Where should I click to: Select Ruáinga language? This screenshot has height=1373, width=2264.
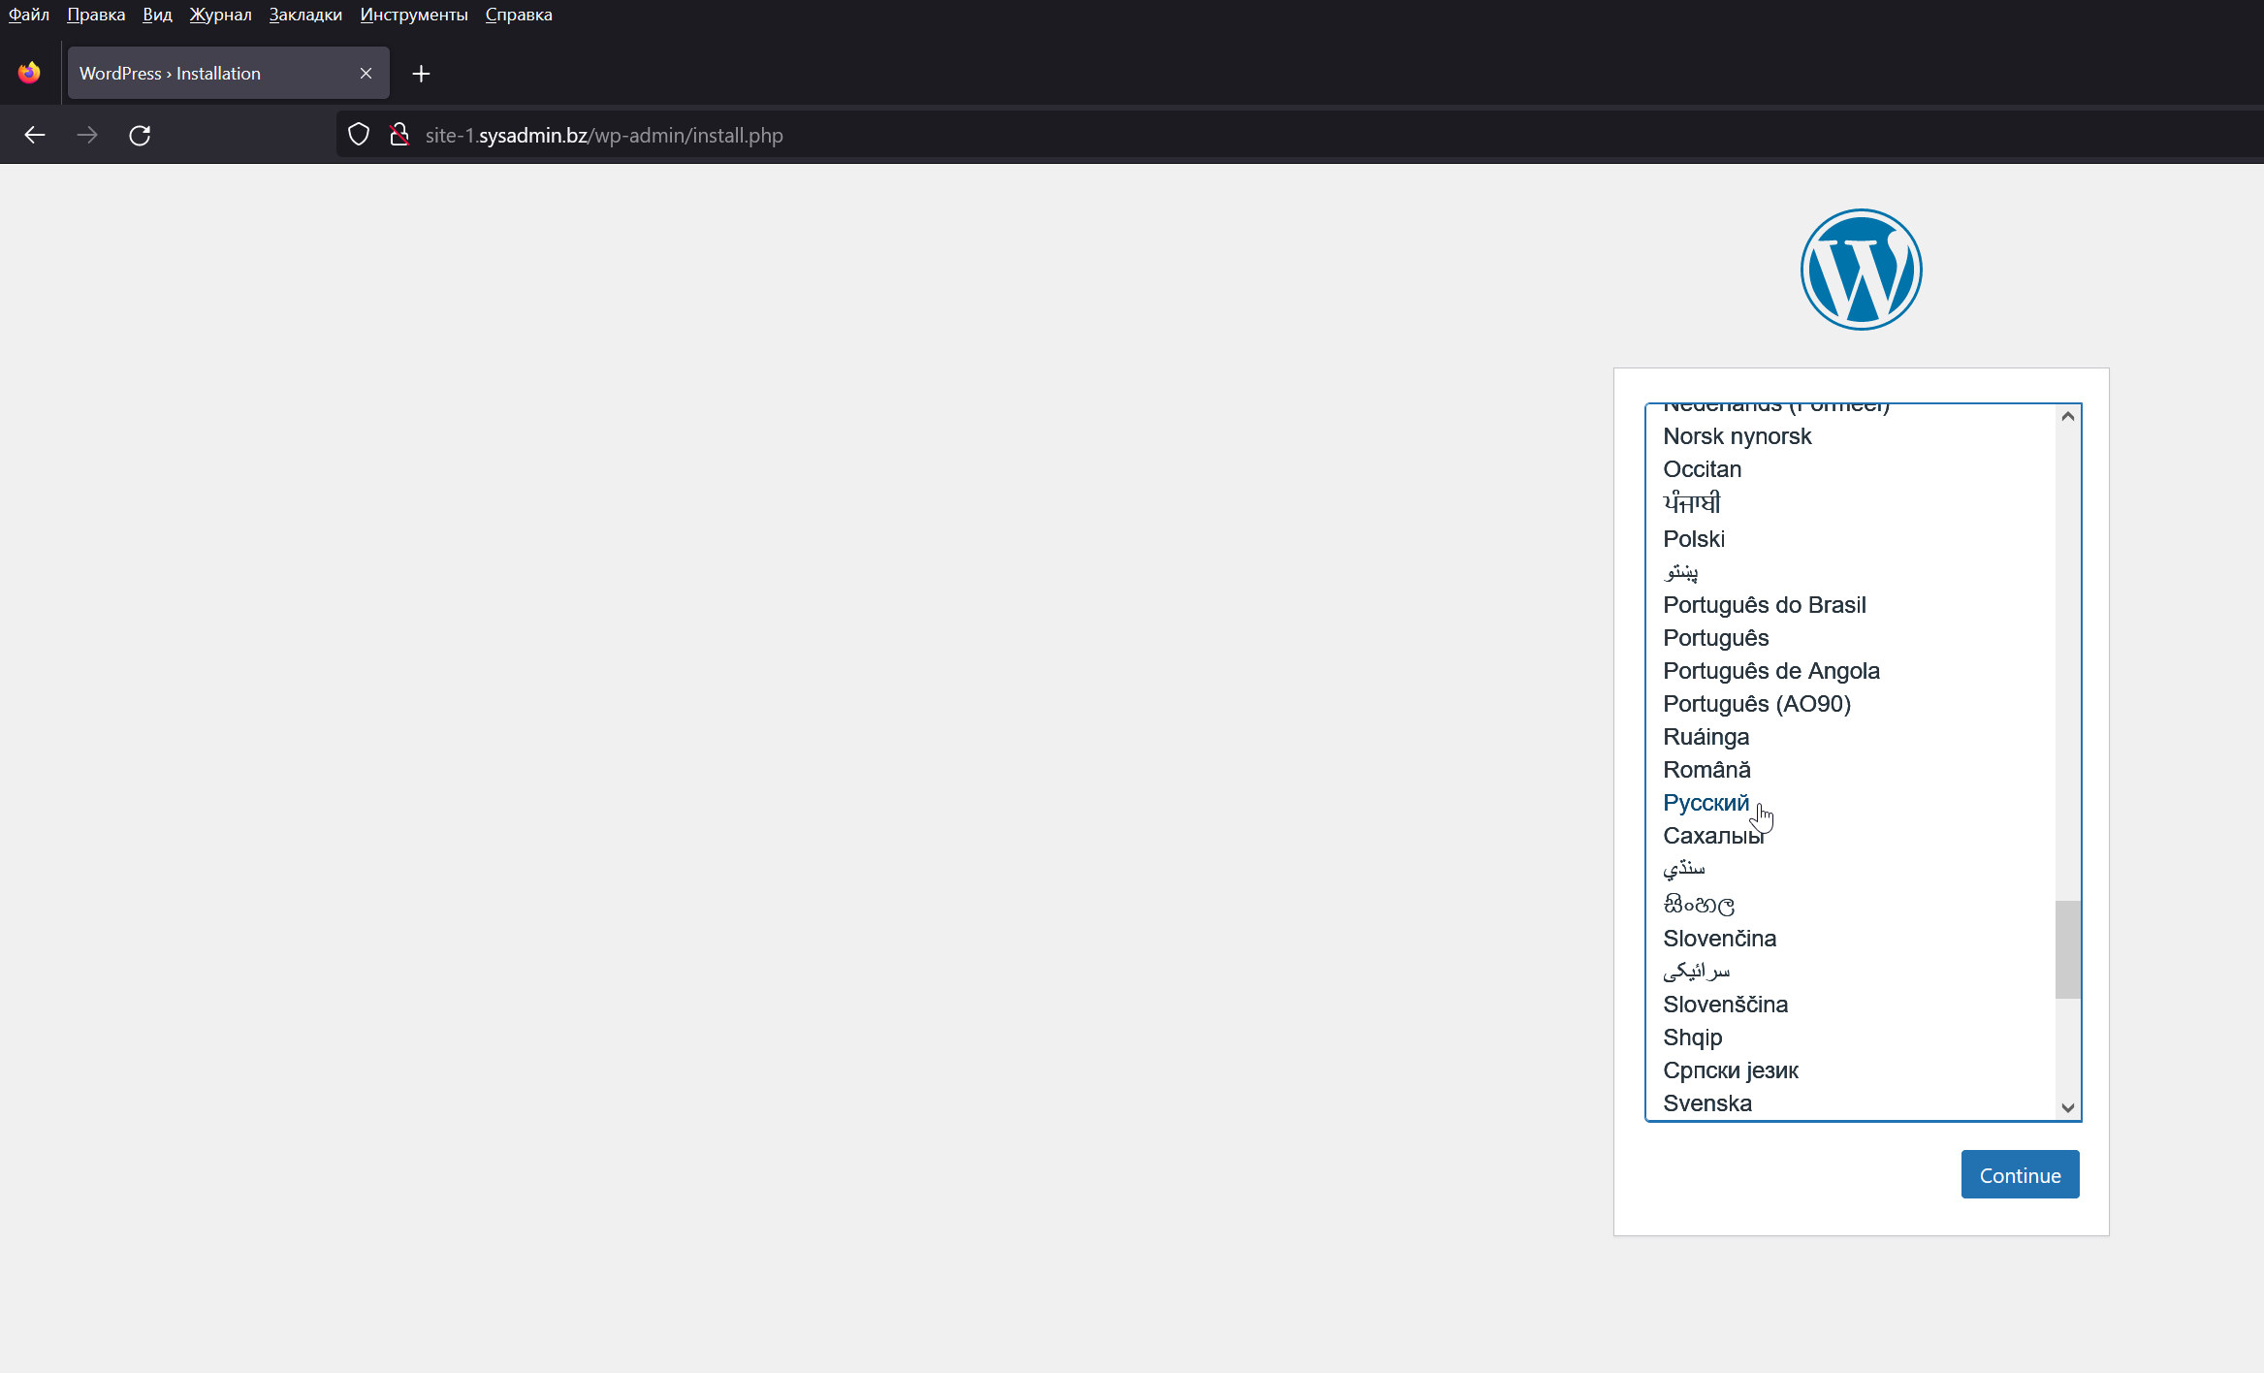pos(1850,737)
